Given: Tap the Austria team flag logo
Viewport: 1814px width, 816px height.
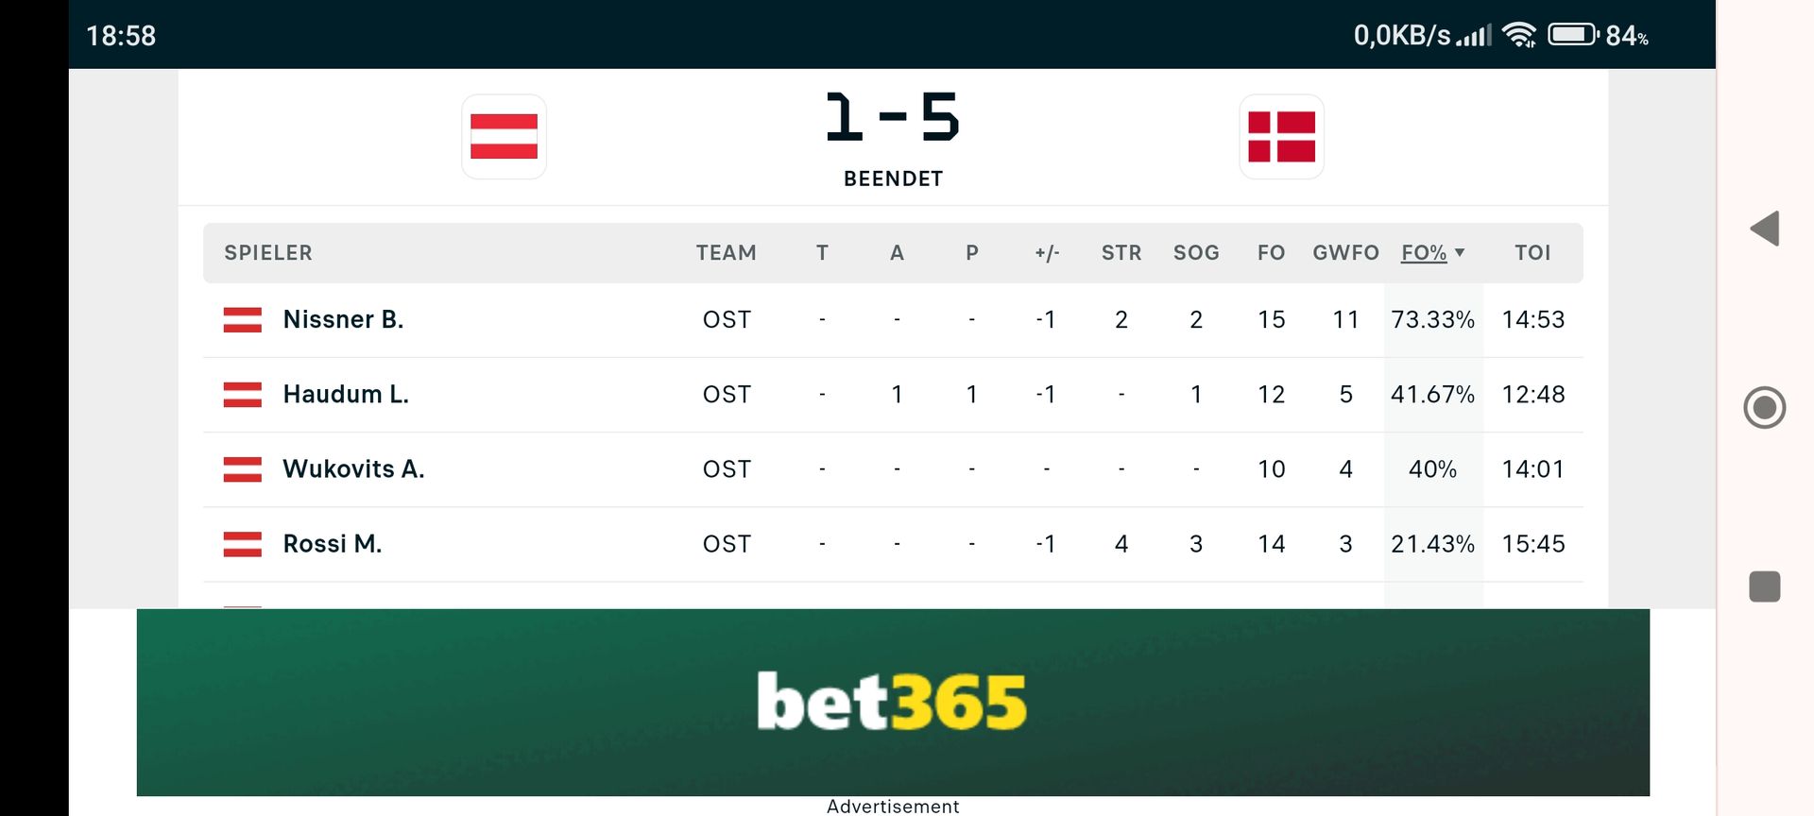Looking at the screenshot, I should 504,136.
